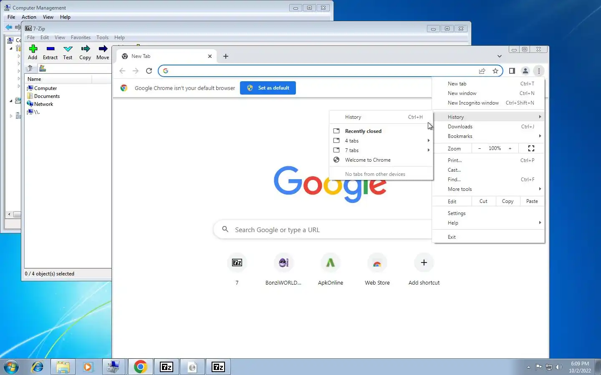Click the 7-Zip up-one-level folder icon

click(x=30, y=69)
